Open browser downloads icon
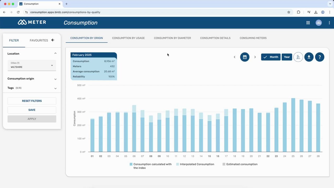The height and width of the screenshot is (188, 334). [x=316, y=12]
